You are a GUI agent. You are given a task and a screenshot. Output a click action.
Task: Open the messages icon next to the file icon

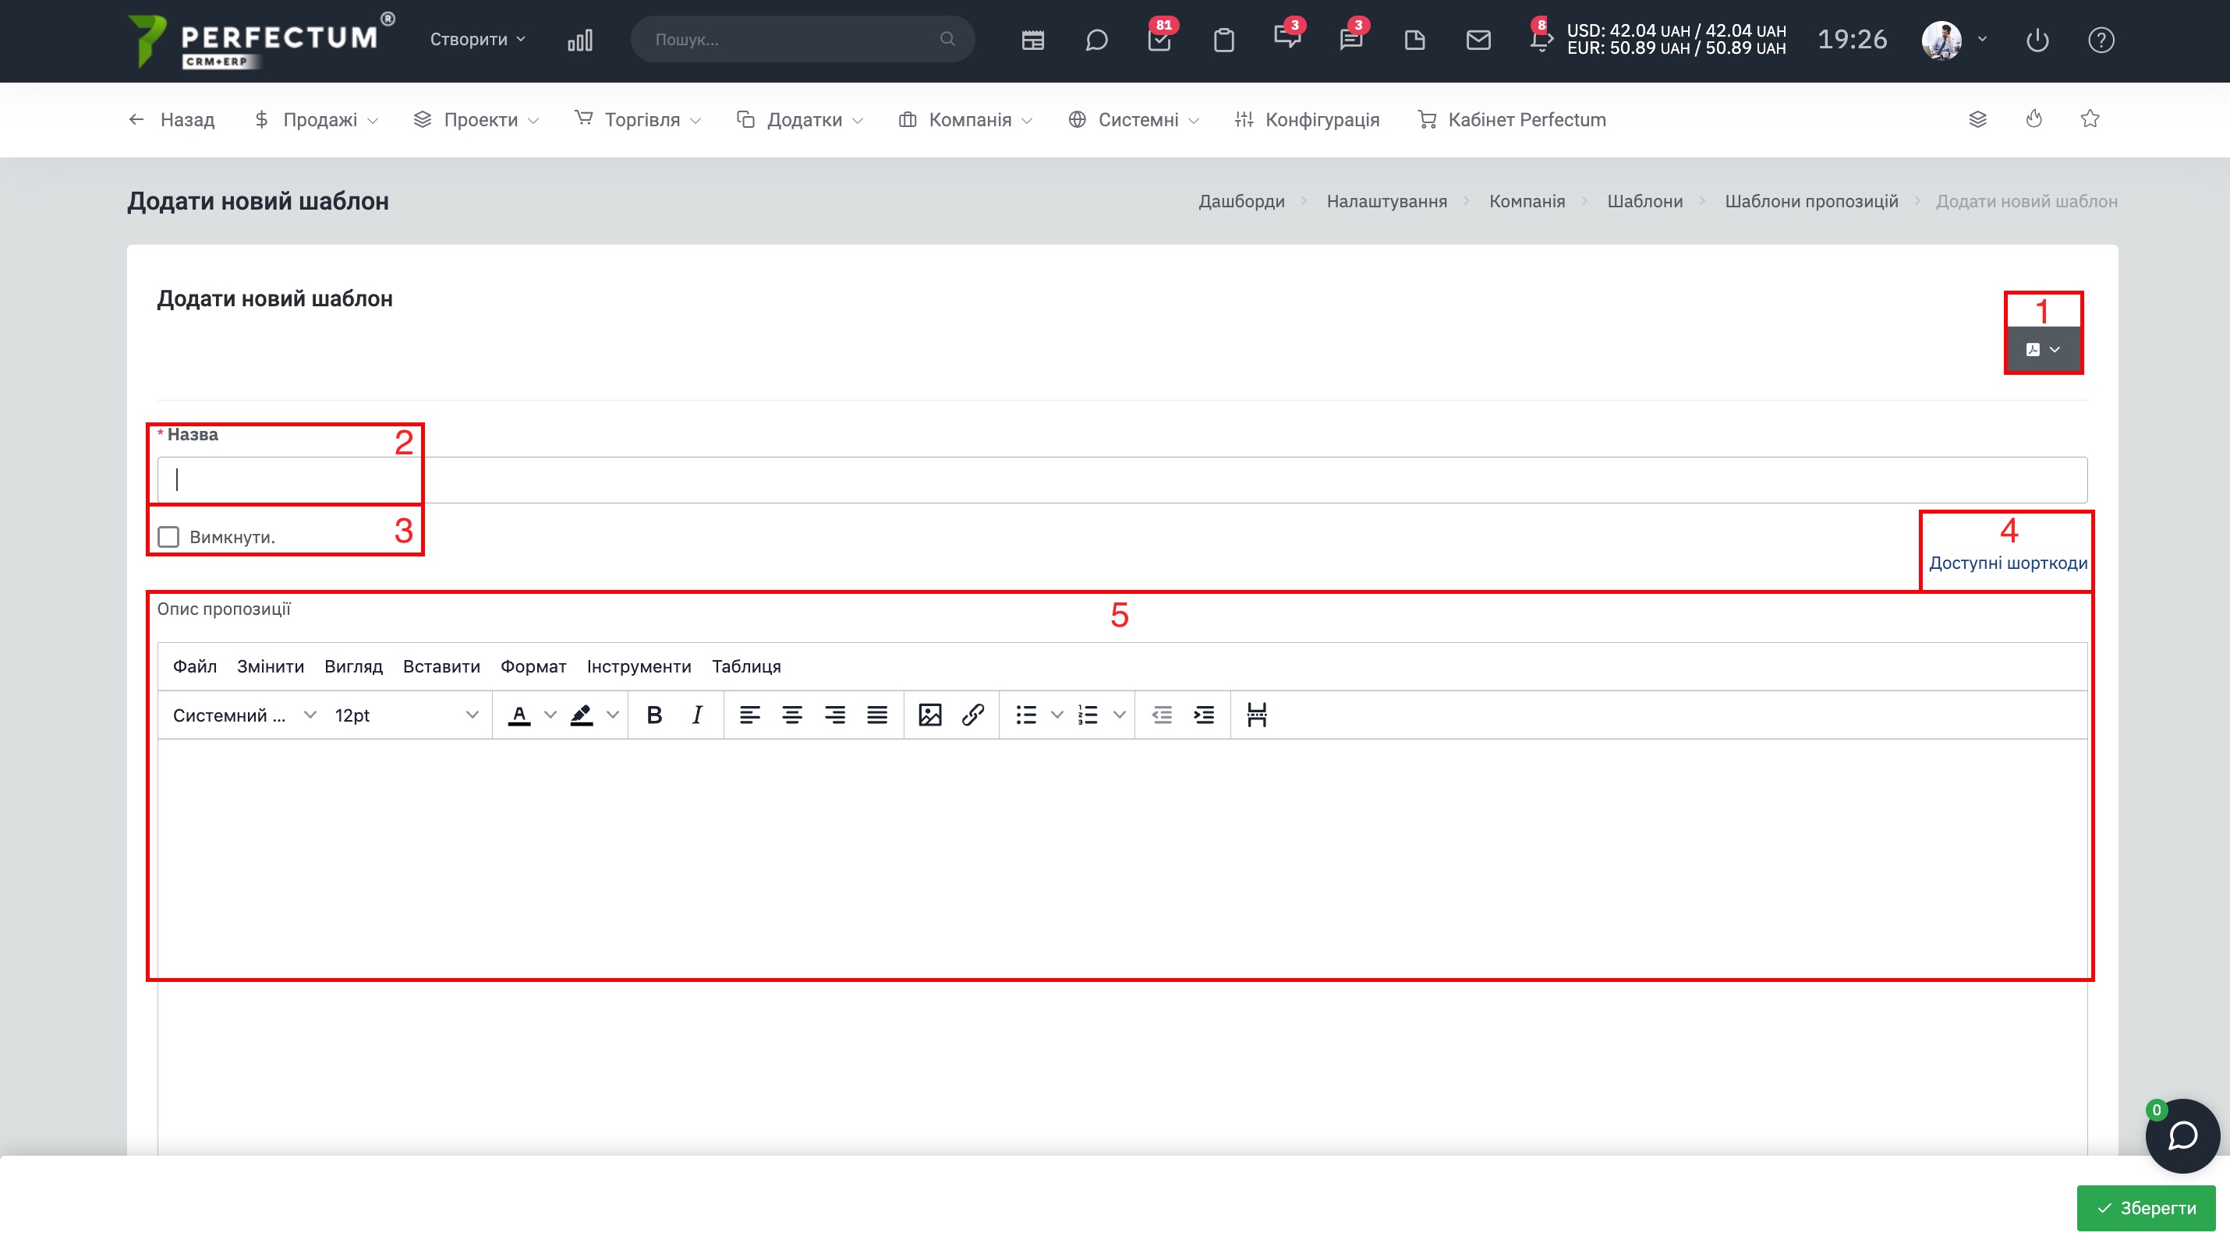[1350, 40]
